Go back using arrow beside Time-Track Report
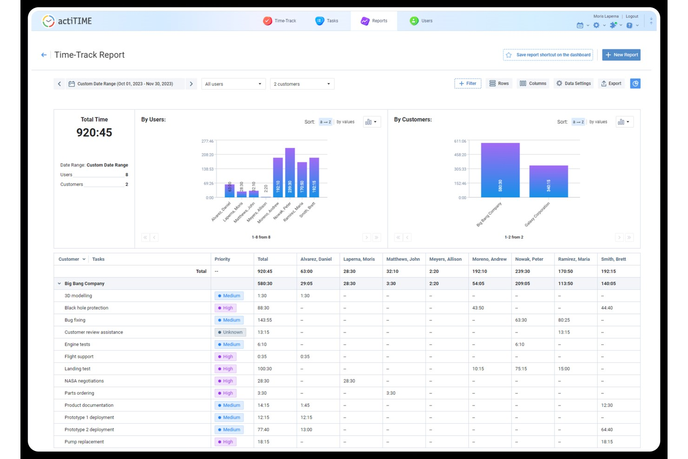The image size is (688, 459). click(x=44, y=55)
